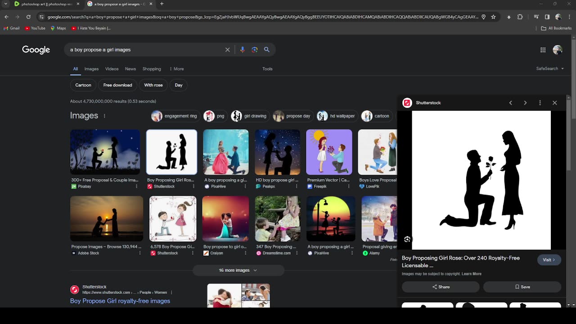Viewport: 576px width, 324px height.
Task: Apply the With rose filter chip
Action: point(153,85)
